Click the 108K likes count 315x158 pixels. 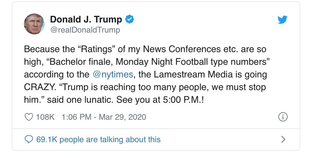45,117
